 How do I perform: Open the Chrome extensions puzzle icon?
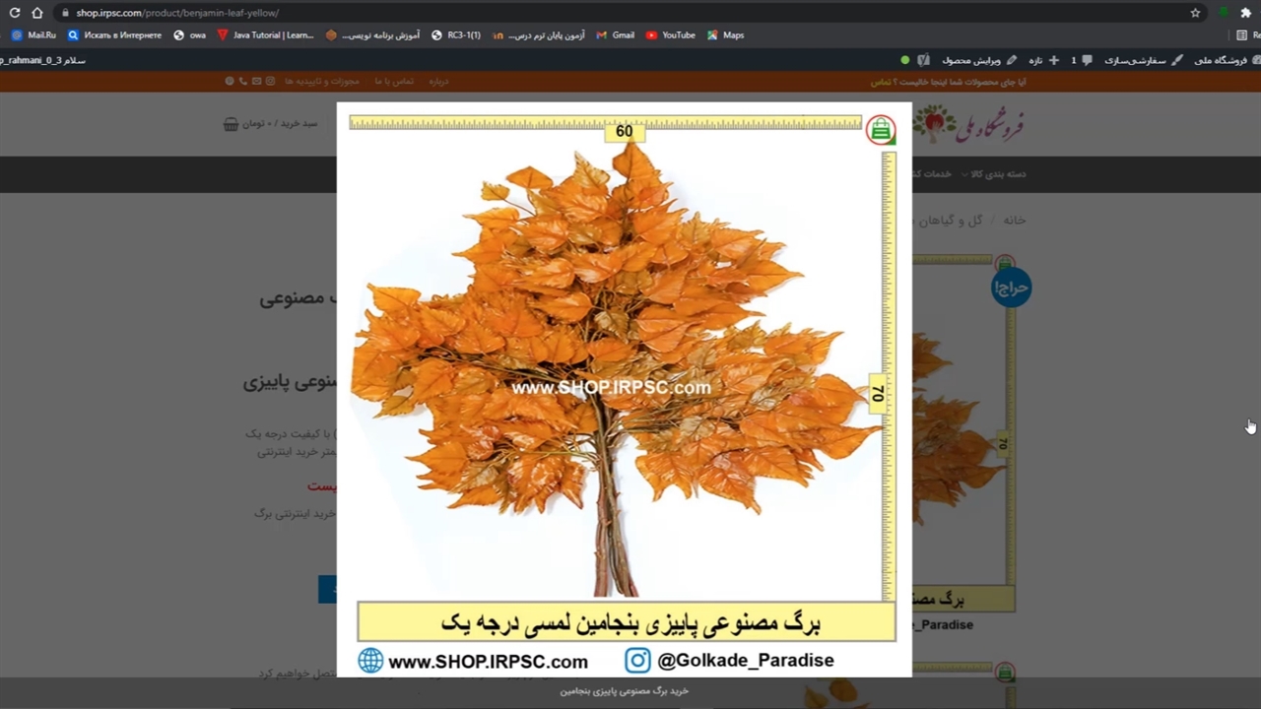click(1245, 13)
